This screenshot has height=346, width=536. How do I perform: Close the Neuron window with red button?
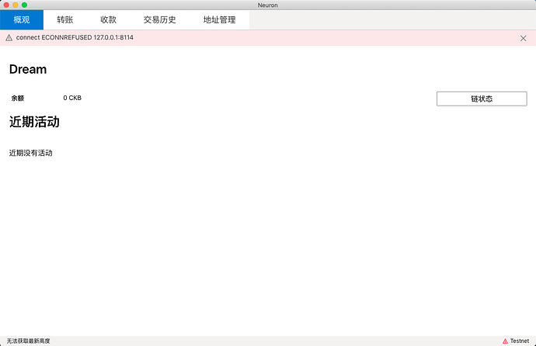[x=5, y=5]
